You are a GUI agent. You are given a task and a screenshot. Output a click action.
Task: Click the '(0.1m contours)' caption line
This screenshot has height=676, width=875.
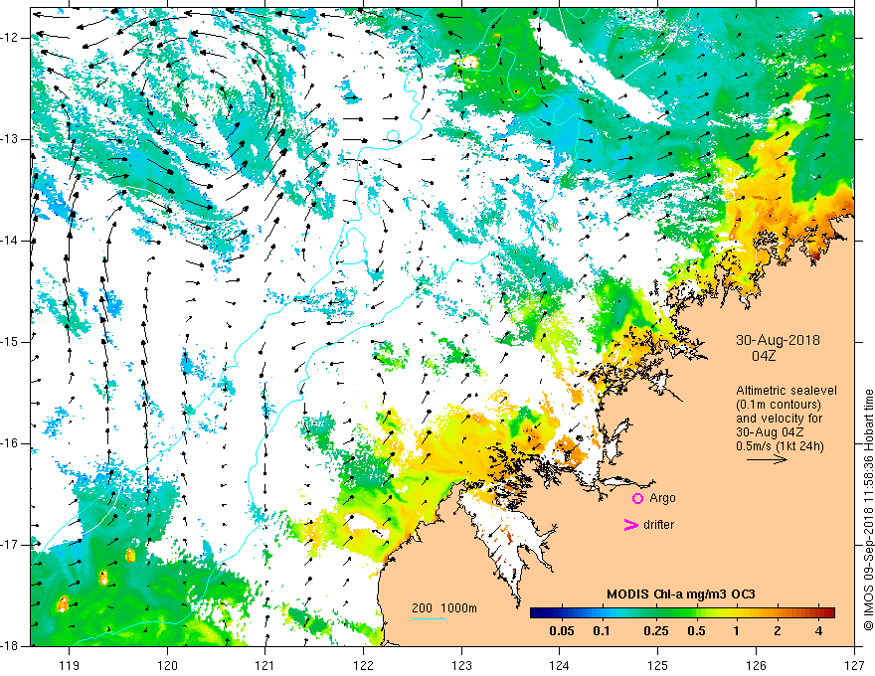click(x=779, y=405)
